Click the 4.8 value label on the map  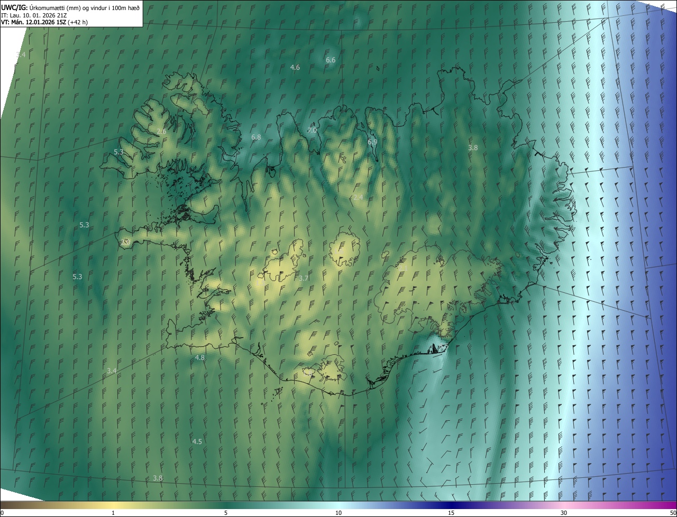(200, 358)
